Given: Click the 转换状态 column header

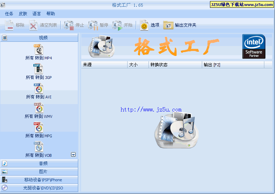Looking at the screenshot, I should tap(175, 65).
